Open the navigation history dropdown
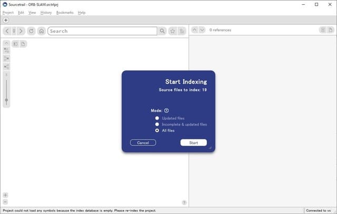The height and width of the screenshot is (214, 337). click(14, 31)
